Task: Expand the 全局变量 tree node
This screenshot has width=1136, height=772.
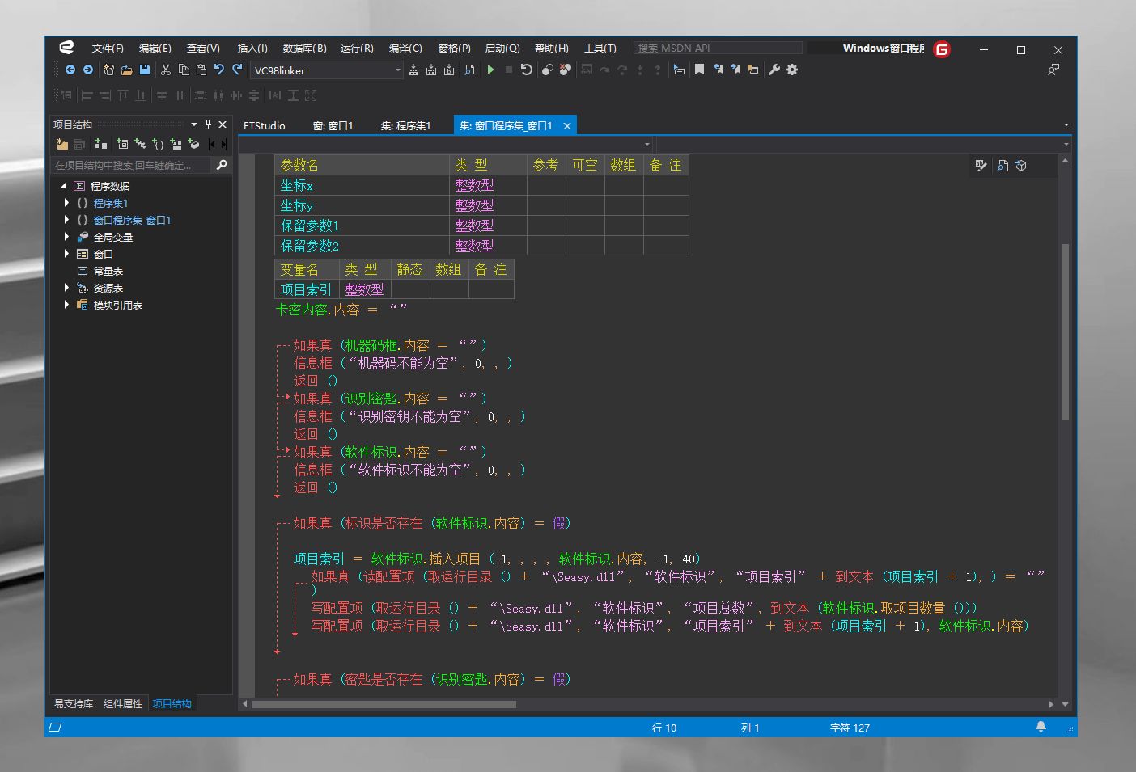Action: tap(66, 237)
